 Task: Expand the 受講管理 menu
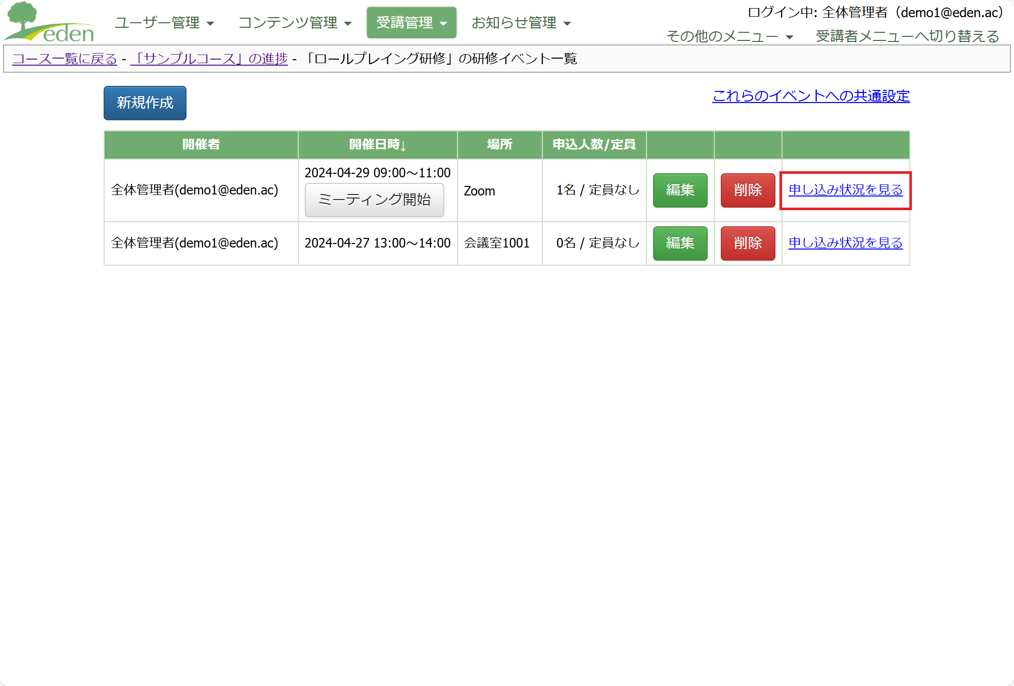[x=411, y=23]
